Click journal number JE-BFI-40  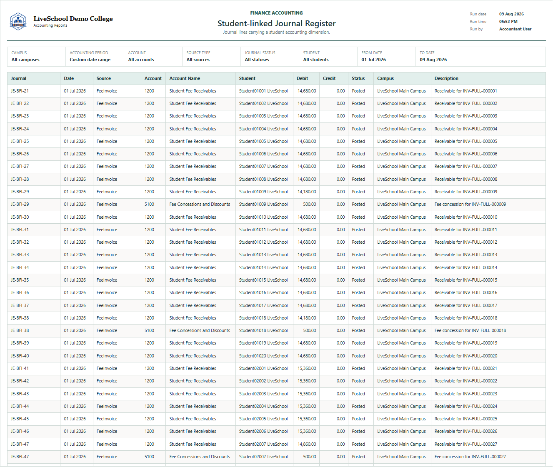point(20,356)
